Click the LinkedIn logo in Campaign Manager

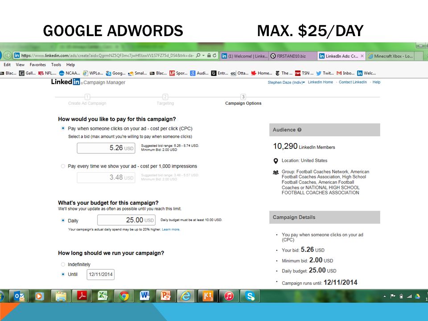66,82
